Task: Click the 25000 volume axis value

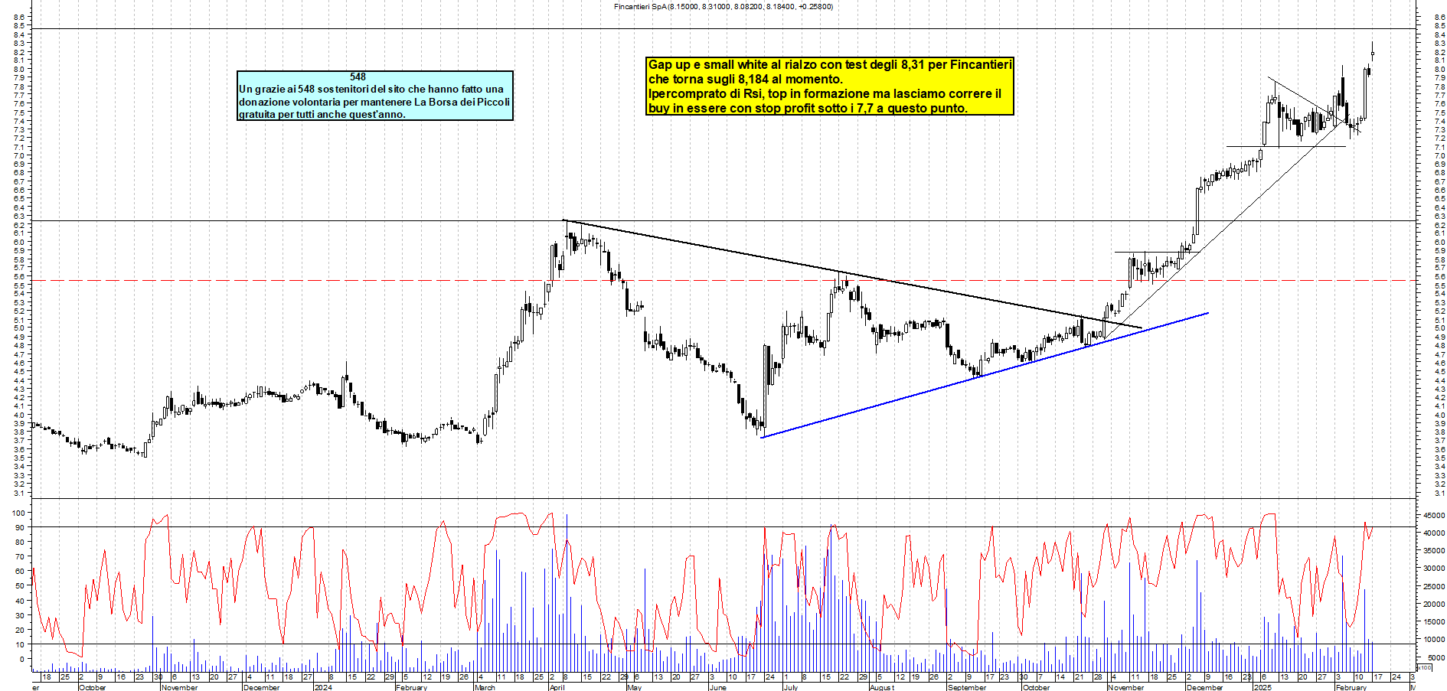Action: tap(1434, 586)
